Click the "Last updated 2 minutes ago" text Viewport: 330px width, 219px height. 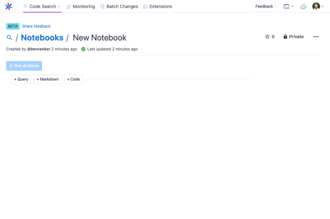[x=112, y=49]
